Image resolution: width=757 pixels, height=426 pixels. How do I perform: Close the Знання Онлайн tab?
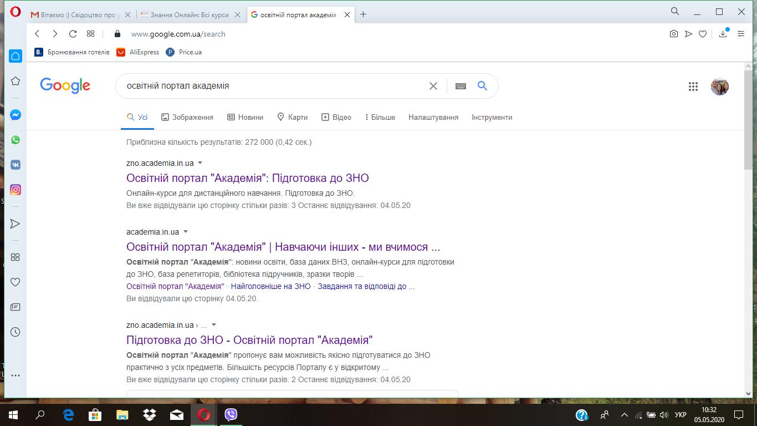238,15
